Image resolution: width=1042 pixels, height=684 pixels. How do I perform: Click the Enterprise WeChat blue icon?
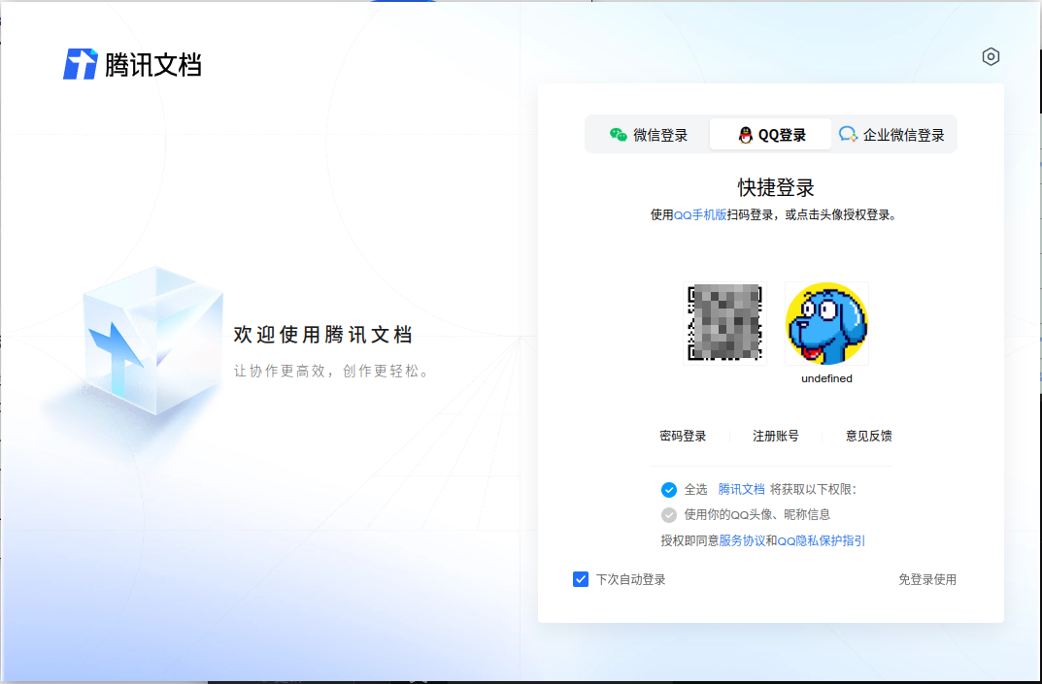pyautogui.click(x=849, y=135)
